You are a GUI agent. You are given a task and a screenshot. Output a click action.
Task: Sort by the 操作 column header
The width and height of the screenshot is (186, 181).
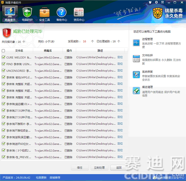tap(69, 51)
